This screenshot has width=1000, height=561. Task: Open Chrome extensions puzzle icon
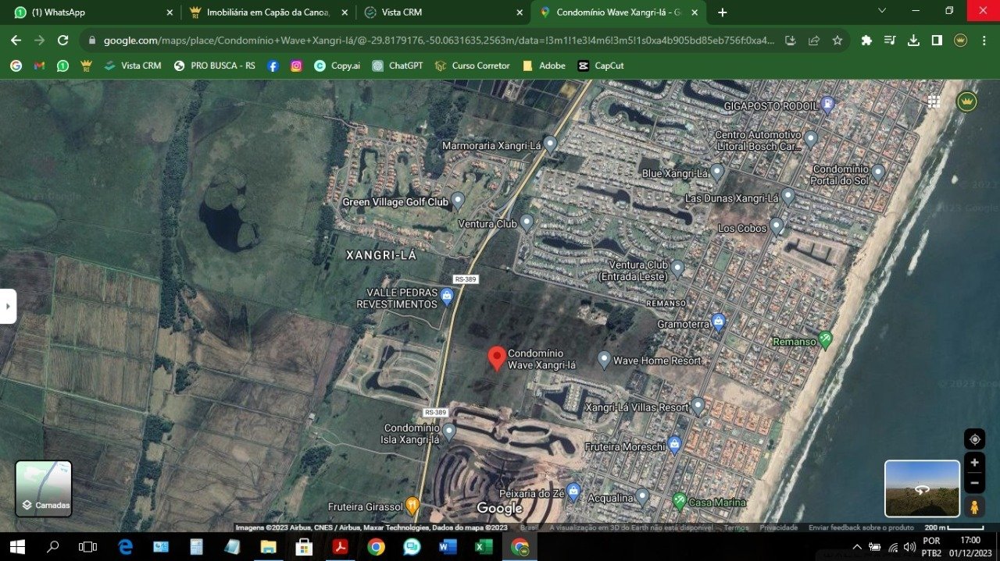866,41
